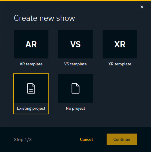The height and width of the screenshot is (152, 151).
Task: Click the bold XR letters
Action: pos(120,44)
